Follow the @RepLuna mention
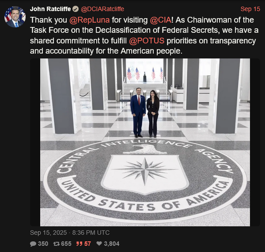The width and height of the screenshot is (265, 252). pos(89,20)
